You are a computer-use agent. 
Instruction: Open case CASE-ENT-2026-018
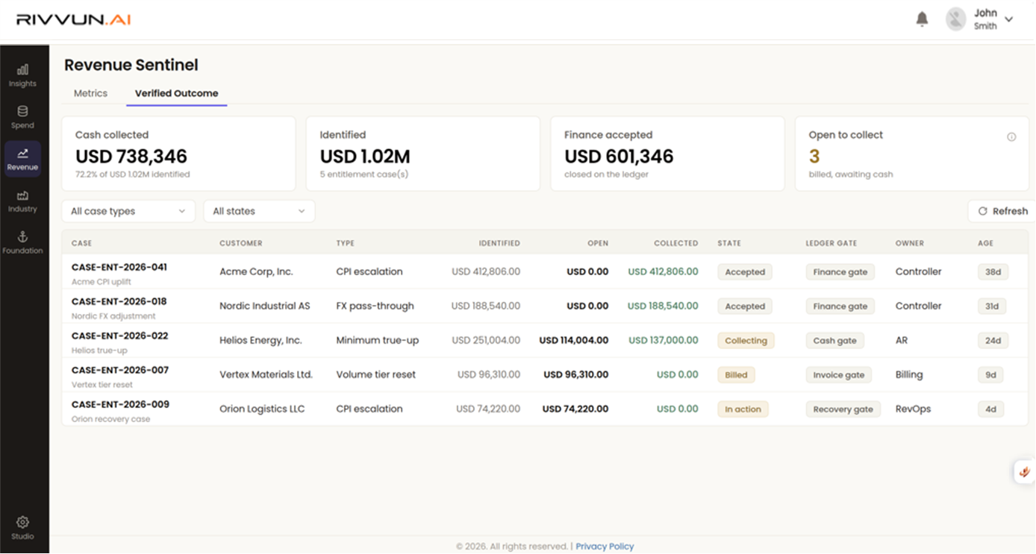click(x=119, y=301)
